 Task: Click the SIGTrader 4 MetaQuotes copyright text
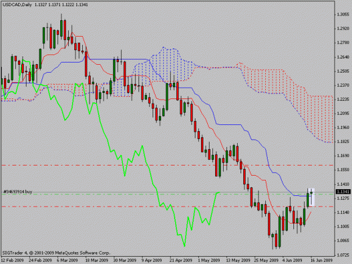click(56, 253)
